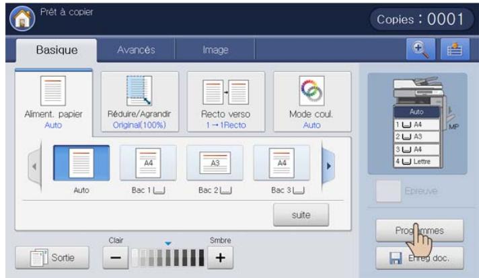The width and height of the screenshot is (479, 278).
Task: Switch to the Avancés tab
Action: click(x=137, y=50)
